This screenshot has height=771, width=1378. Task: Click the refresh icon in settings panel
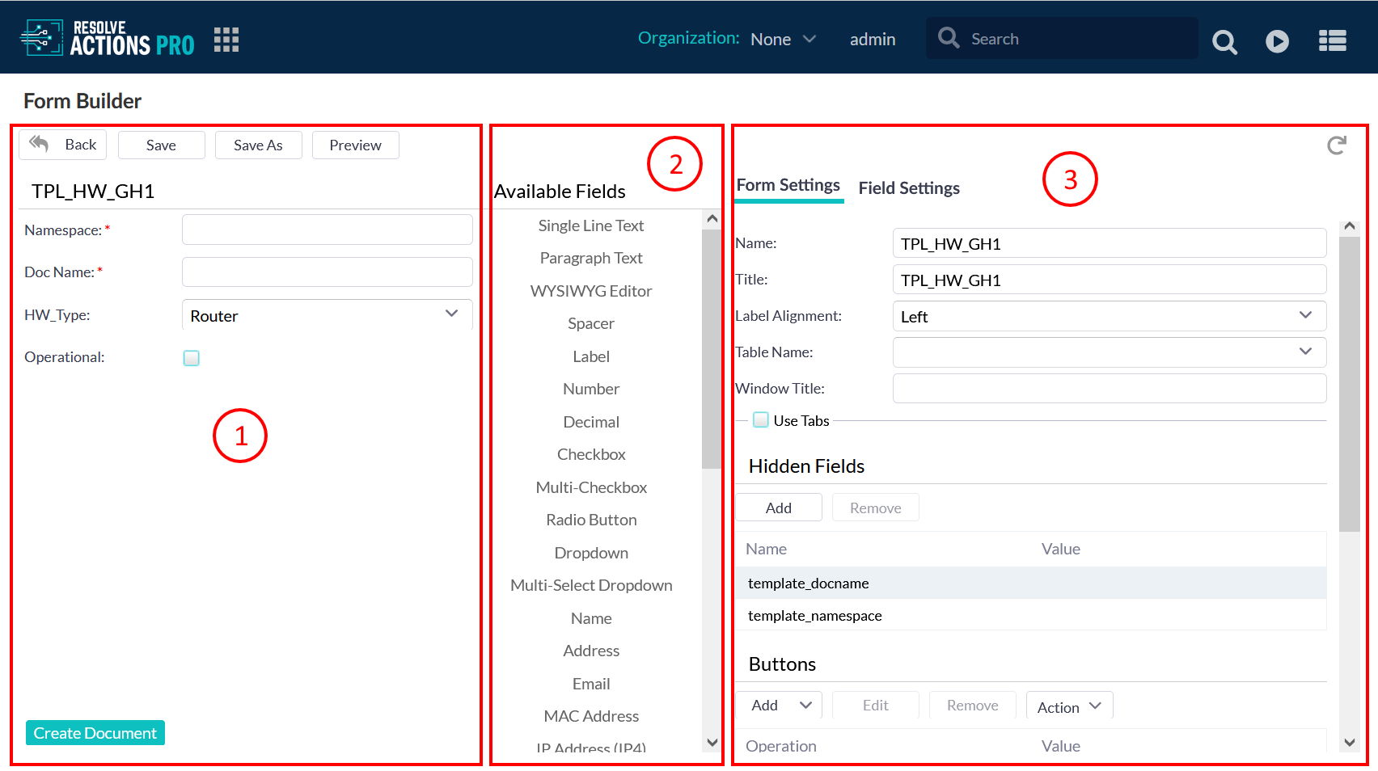click(1336, 145)
